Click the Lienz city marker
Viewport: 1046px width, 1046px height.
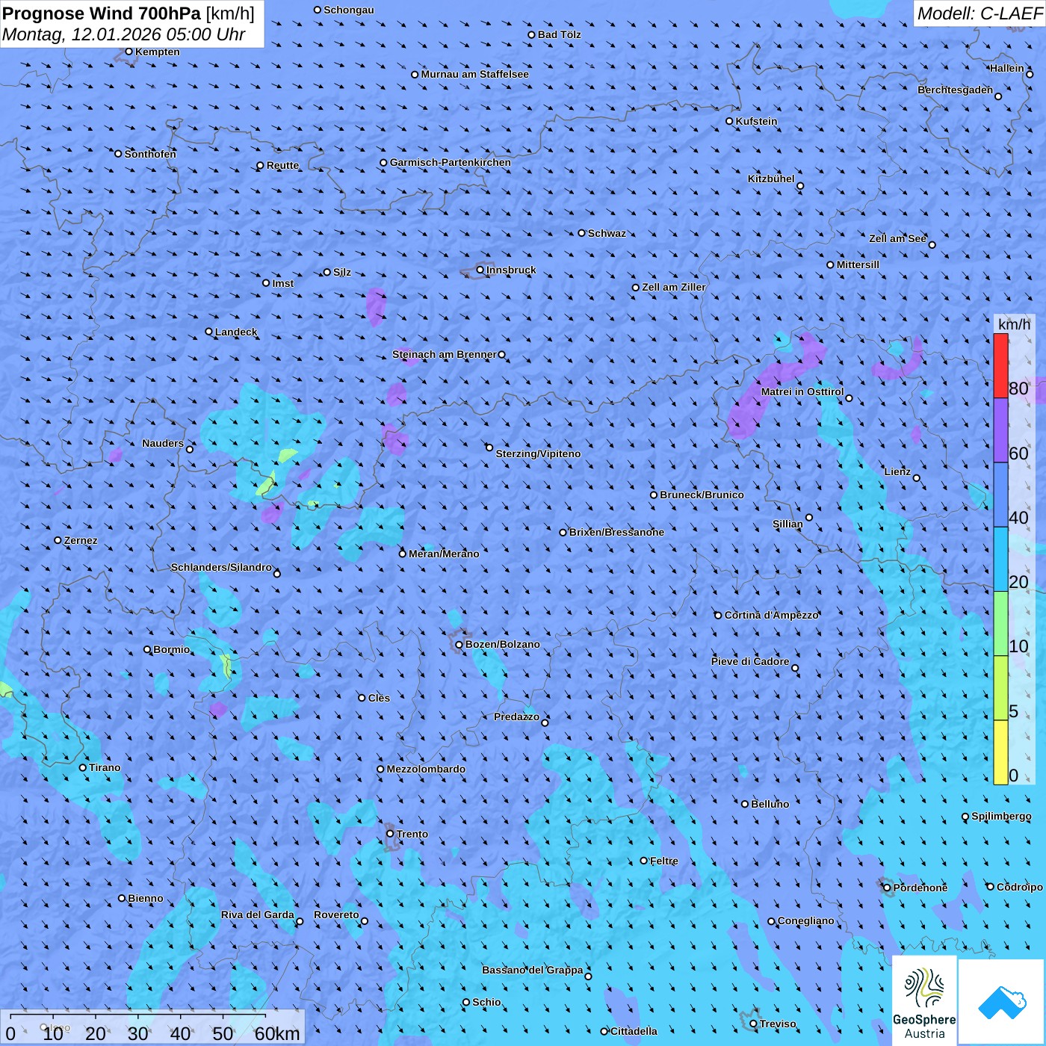[917, 478]
